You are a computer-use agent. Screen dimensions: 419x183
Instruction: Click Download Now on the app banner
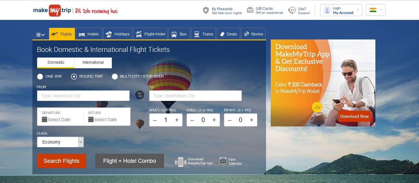355,116
